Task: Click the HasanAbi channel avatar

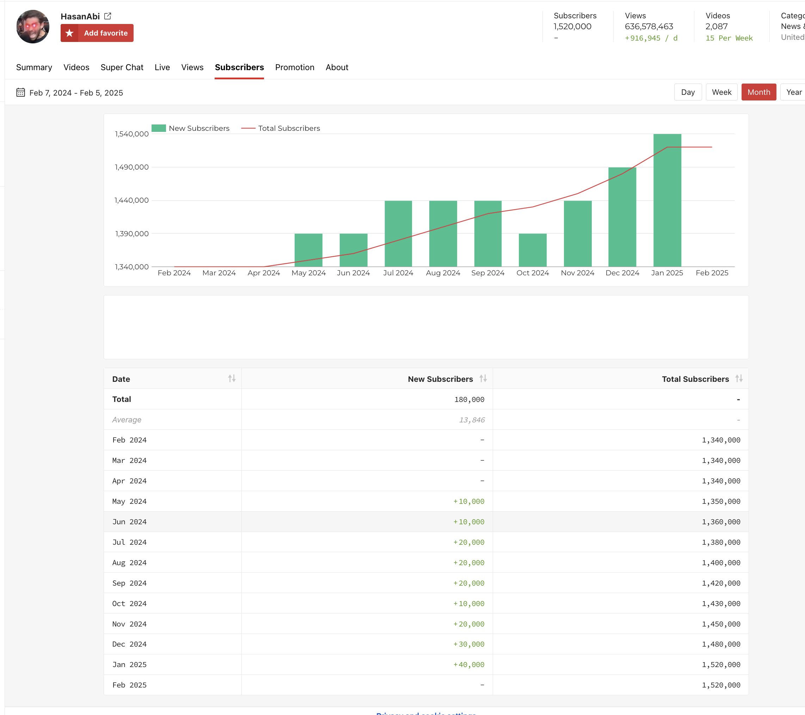Action: pos(33,27)
